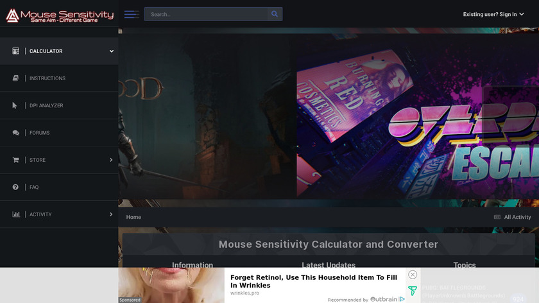The width and height of the screenshot is (539, 303).
Task: Click the Instructions book icon
Action: click(15, 78)
